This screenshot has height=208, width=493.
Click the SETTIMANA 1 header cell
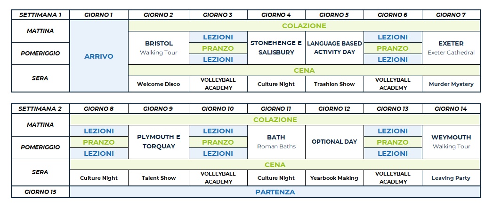[40, 15]
